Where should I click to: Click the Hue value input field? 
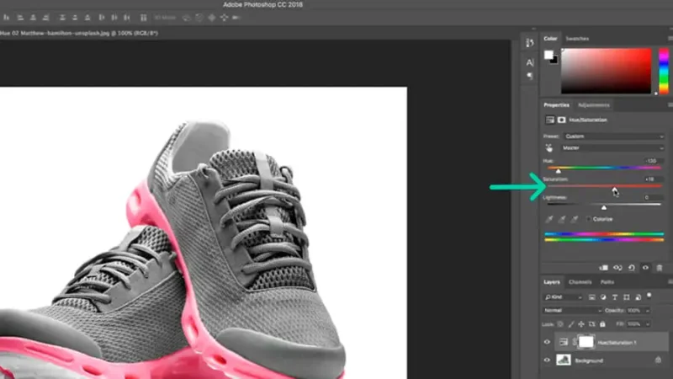(x=653, y=161)
